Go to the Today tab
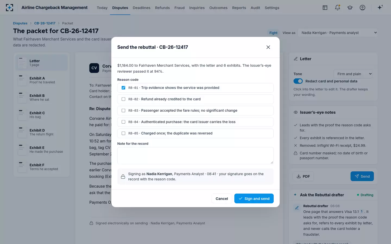This screenshot has width=391, height=244. pos(102,8)
